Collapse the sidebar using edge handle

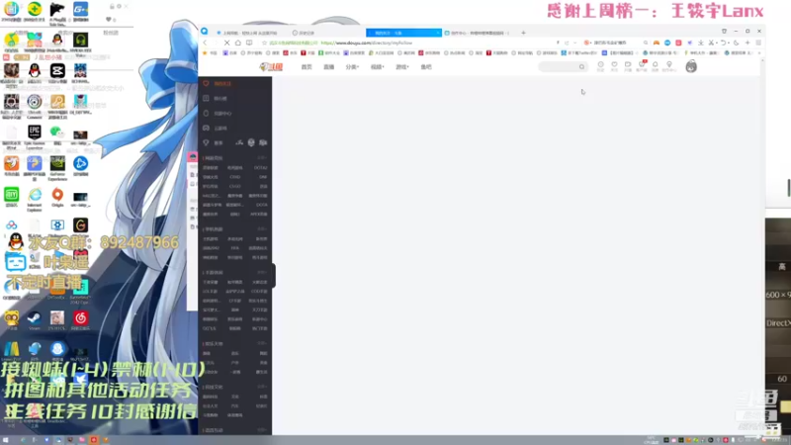[274, 275]
